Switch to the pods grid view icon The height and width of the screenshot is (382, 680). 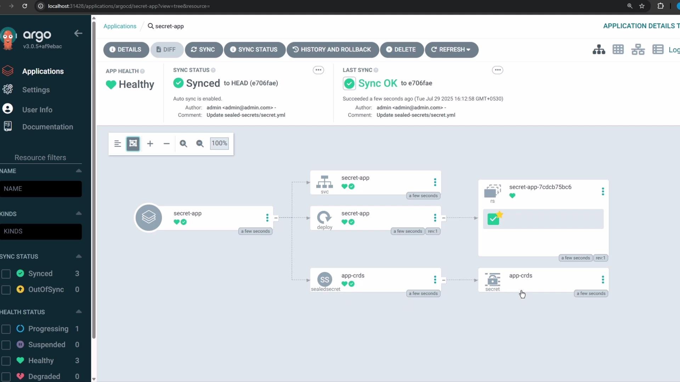coord(618,50)
